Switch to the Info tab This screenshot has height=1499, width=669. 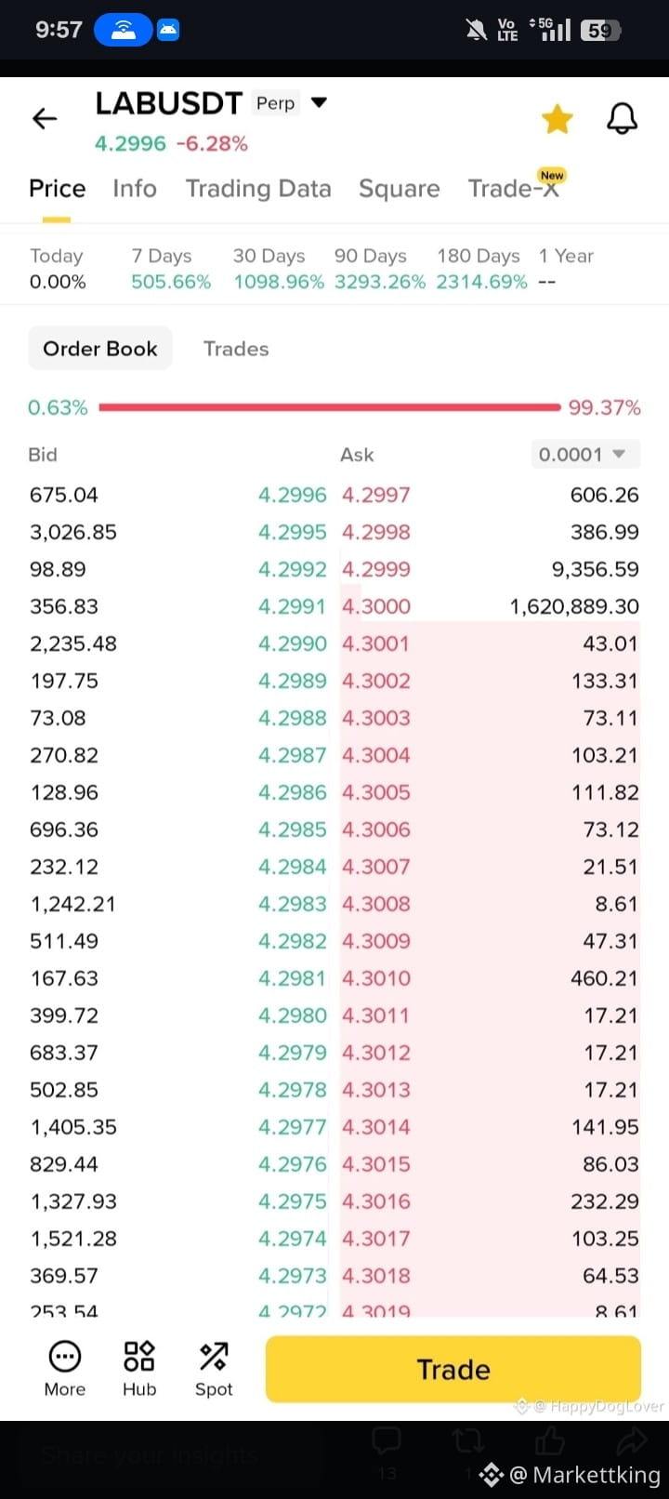[x=135, y=189]
